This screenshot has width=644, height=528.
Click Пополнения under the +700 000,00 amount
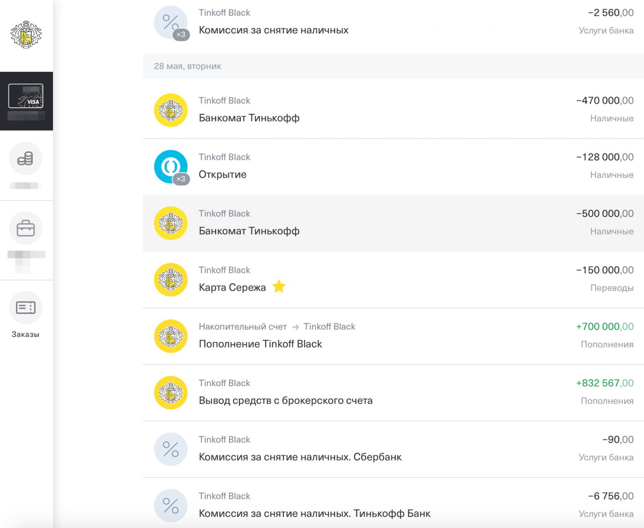(x=607, y=344)
